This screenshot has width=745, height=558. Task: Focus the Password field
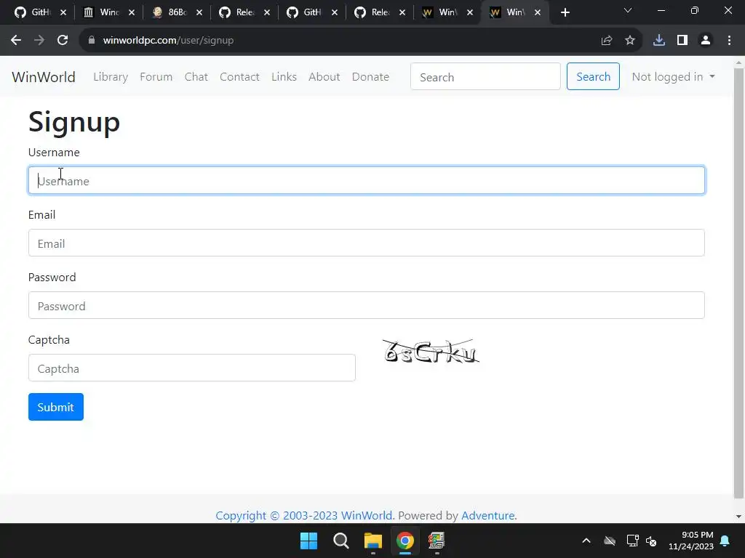point(367,306)
